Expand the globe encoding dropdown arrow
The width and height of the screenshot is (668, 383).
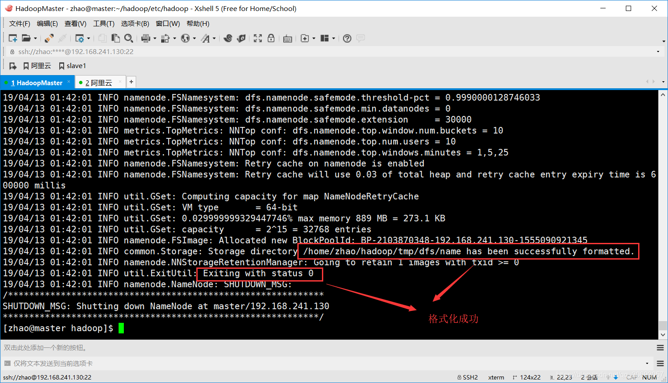tap(195, 38)
